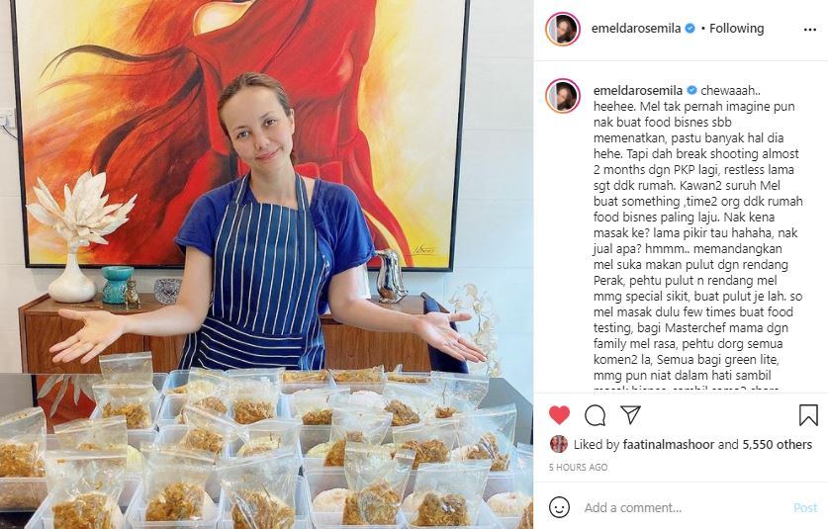Click the red heart like icon
This screenshot has width=828, height=529.
point(559,415)
